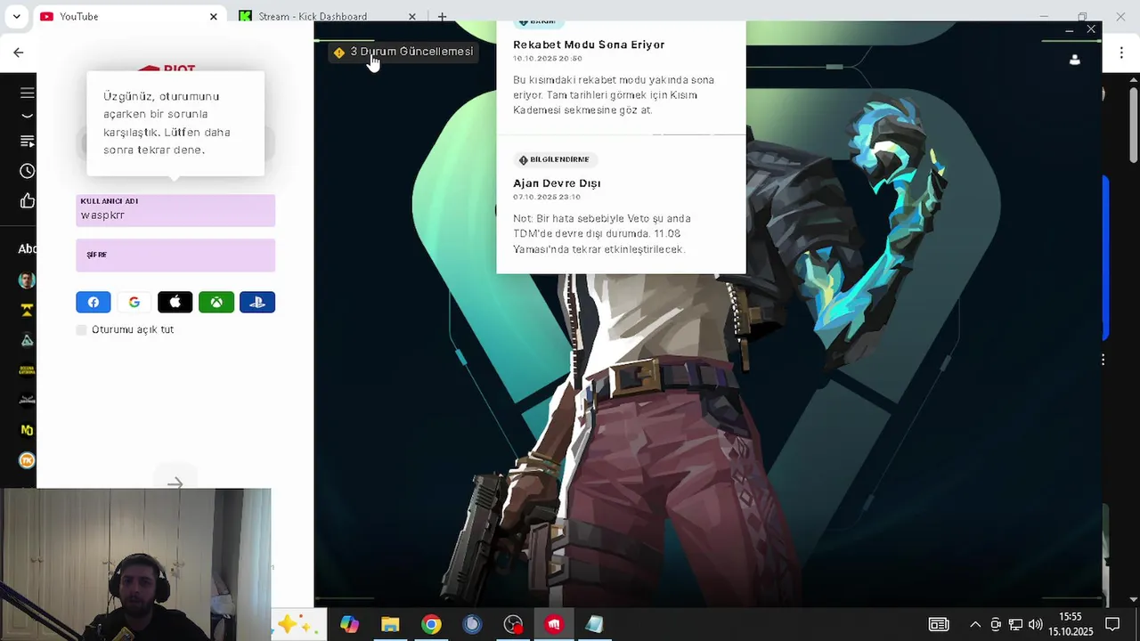This screenshot has height=641, width=1140.
Task: Close the Stream - Kick Dashboard tab
Action: click(x=412, y=17)
